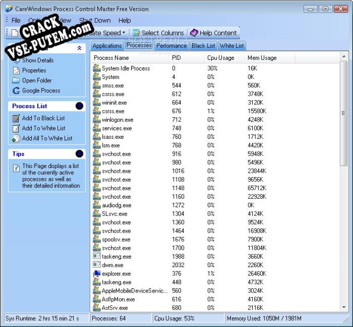Select the AstSrv.exe row

(x=215, y=308)
